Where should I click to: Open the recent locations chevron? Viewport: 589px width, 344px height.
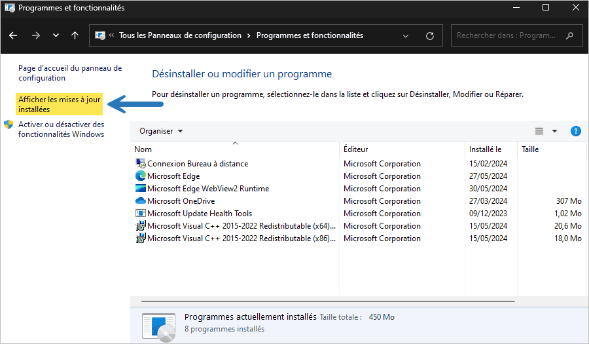click(x=56, y=35)
